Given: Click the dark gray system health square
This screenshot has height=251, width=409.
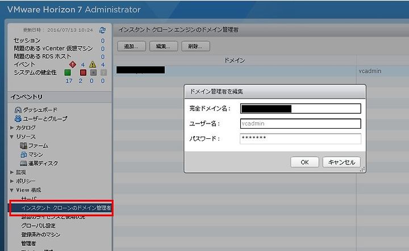Looking at the screenshot, I should [x=93, y=72].
